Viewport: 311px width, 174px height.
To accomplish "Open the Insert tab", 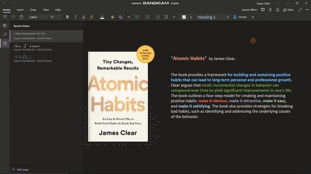I will point(20,10).
